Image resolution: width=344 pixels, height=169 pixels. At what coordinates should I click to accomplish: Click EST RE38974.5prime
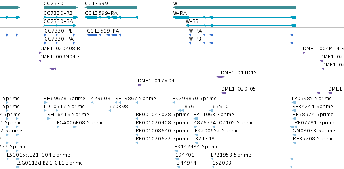pyautogui.click(x=294, y=119)
